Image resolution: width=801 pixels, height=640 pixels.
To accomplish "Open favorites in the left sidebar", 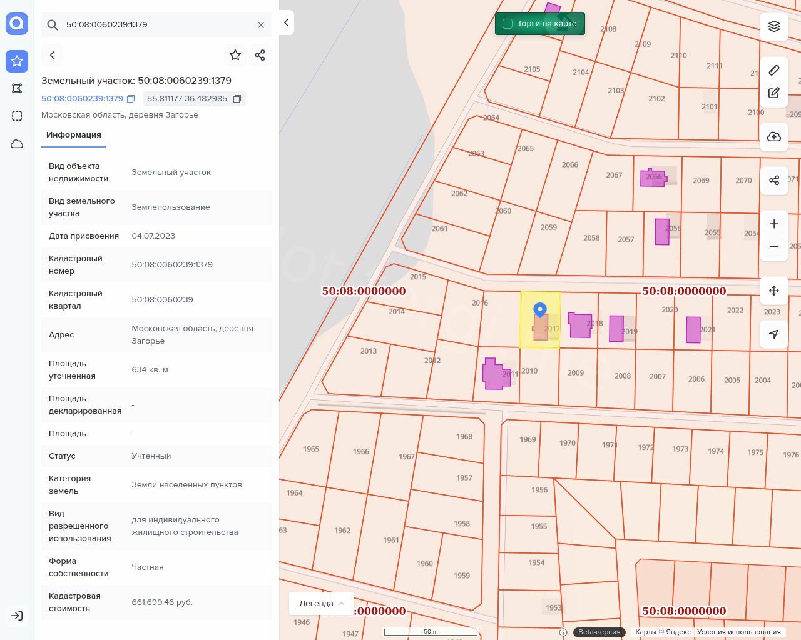I will 17,61.
